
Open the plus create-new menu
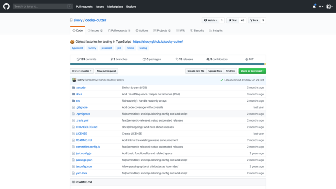tap(321, 7)
